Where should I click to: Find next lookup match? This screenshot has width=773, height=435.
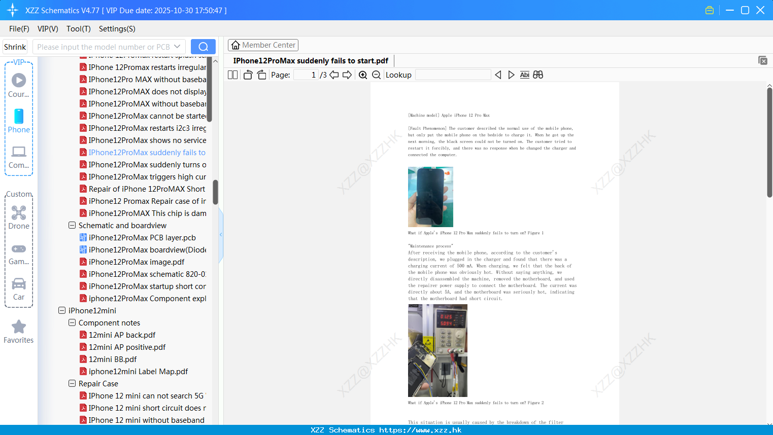point(511,75)
